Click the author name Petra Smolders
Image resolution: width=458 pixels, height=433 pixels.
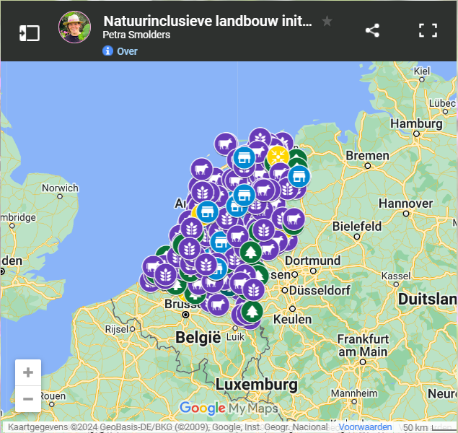point(136,35)
